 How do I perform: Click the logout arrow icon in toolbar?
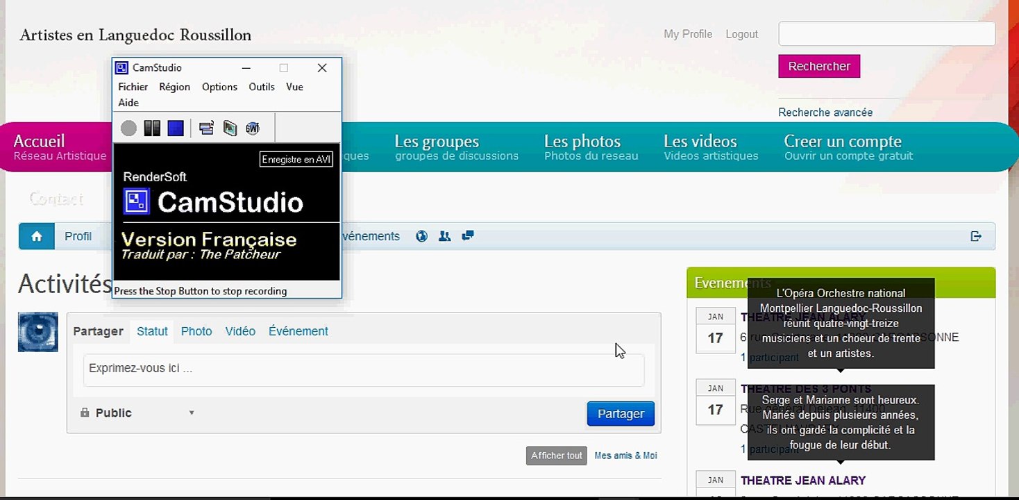click(x=976, y=237)
